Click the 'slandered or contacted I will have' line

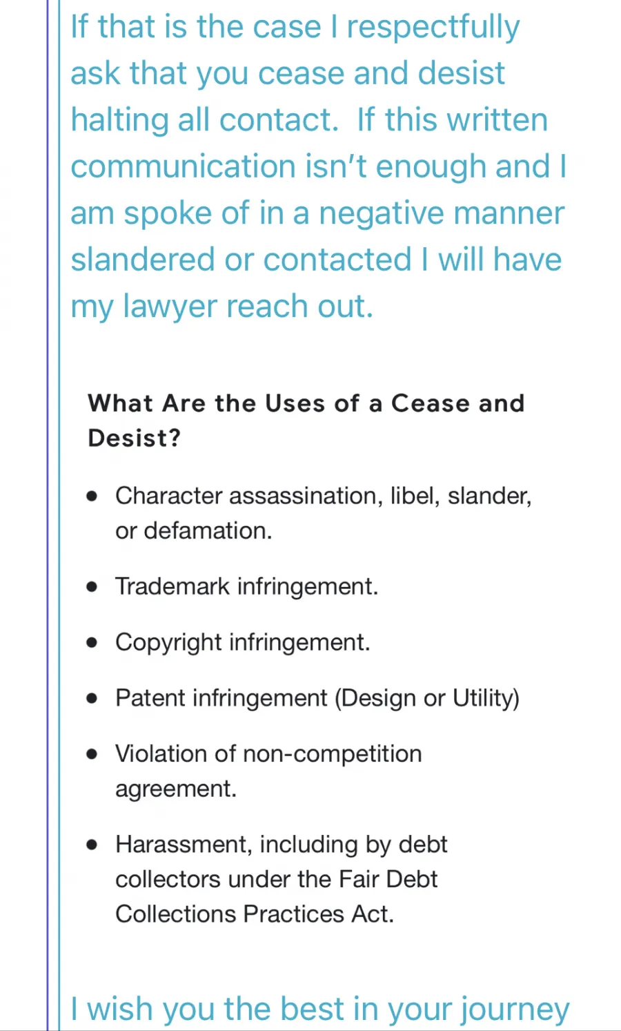(x=316, y=260)
